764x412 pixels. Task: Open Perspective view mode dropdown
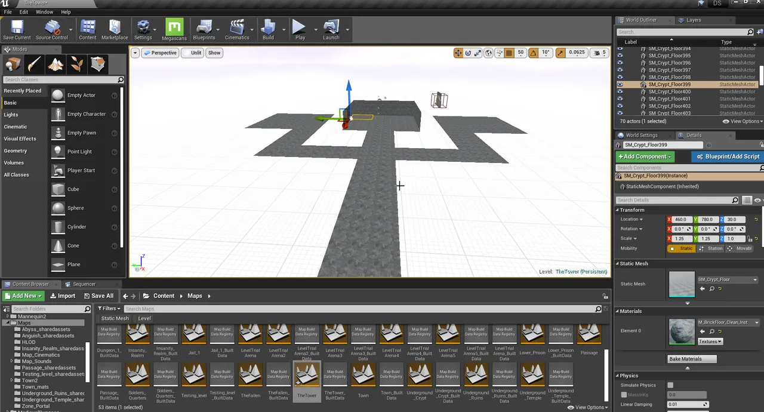tap(160, 53)
